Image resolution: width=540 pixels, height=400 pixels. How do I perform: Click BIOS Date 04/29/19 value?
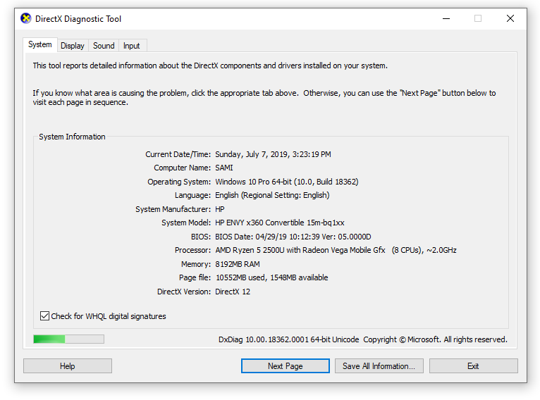[x=293, y=237]
